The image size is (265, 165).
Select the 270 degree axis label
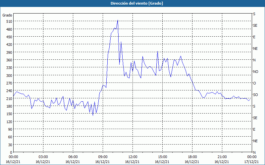pos(9,83)
